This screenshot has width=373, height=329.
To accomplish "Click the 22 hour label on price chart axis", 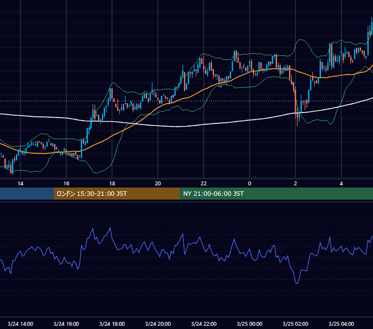I will (204, 184).
